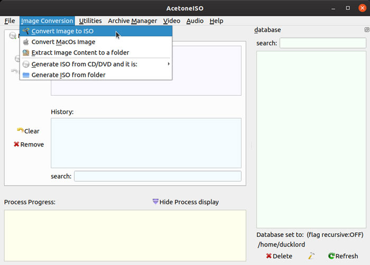Click the Extract Image Content icon

[x=26, y=53]
